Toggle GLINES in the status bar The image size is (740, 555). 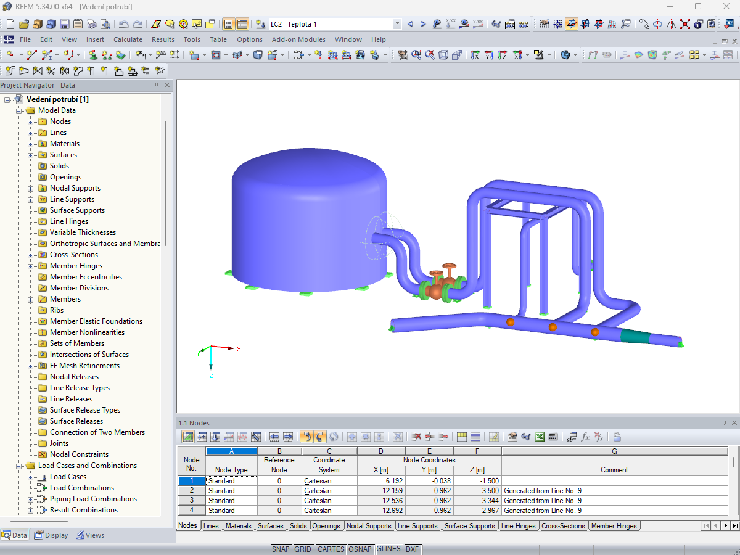(388, 549)
